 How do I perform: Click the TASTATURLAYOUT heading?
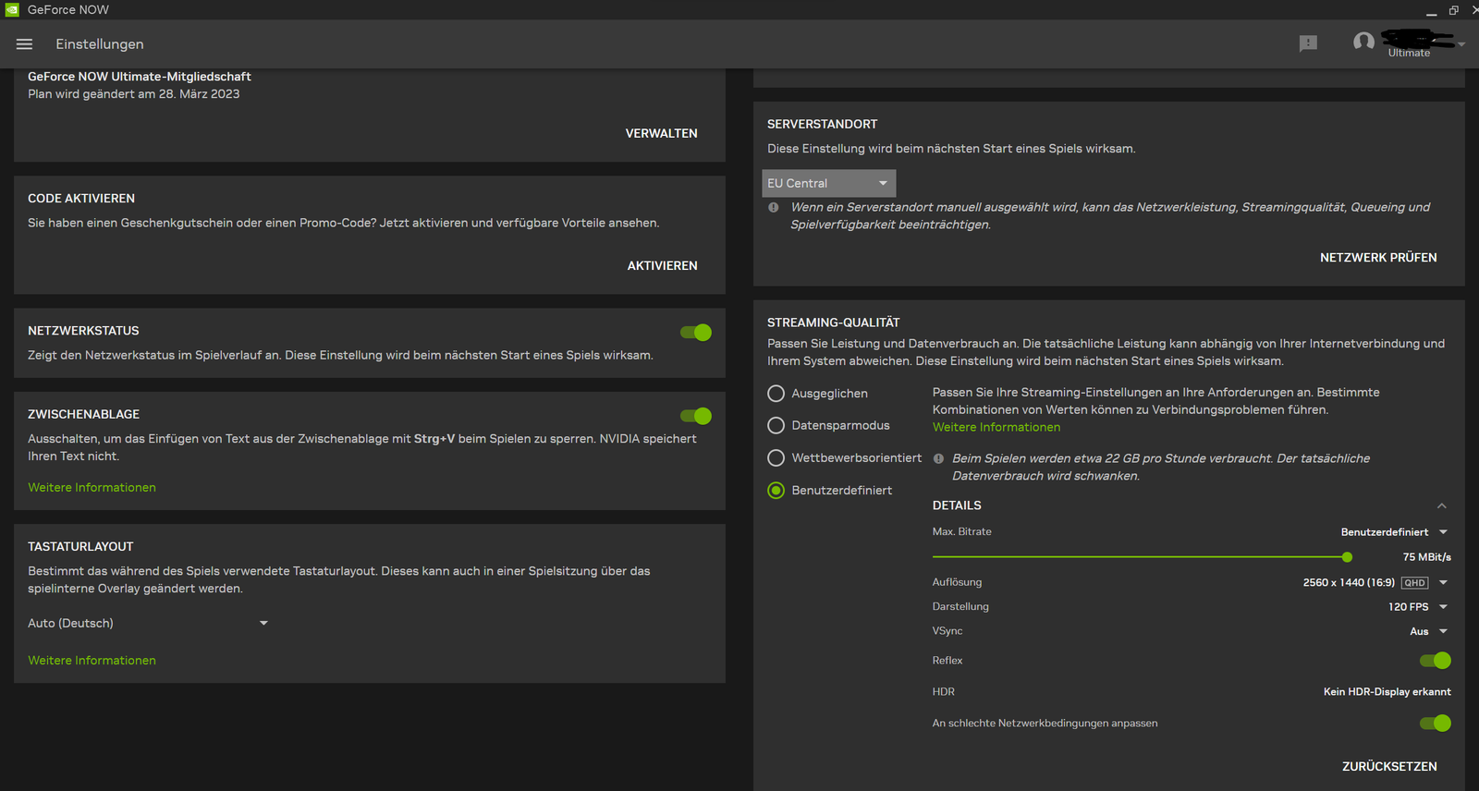point(80,547)
